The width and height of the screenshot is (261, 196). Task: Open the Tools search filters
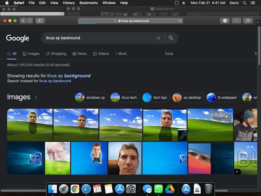click(169, 54)
